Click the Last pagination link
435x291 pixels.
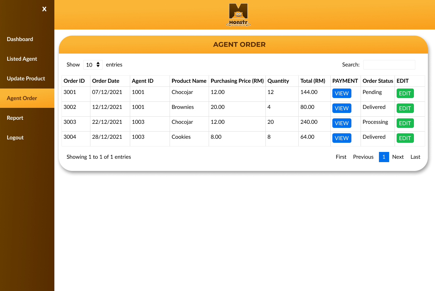pyautogui.click(x=415, y=157)
